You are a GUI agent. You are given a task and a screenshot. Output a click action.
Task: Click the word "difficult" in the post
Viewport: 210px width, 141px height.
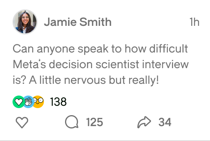click(x=168, y=49)
